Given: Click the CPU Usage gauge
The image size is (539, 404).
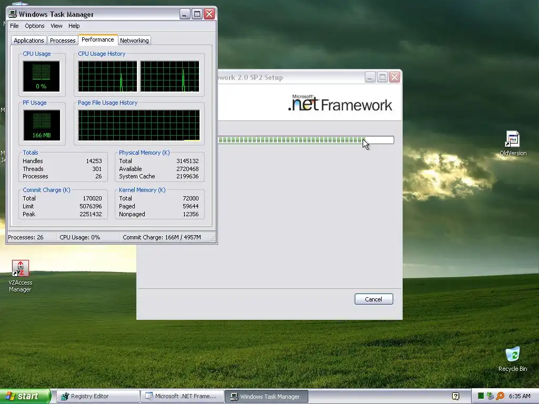Looking at the screenshot, I should coord(41,76).
